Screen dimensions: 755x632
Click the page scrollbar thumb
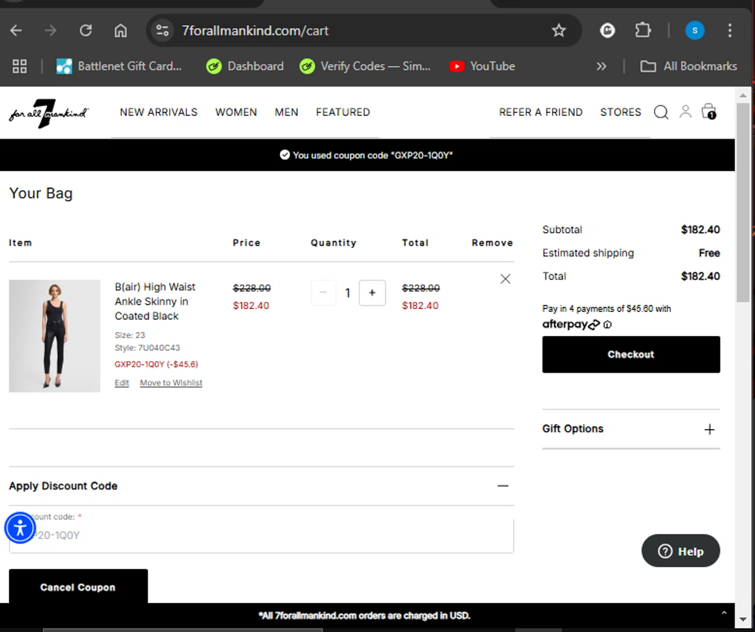(x=743, y=202)
